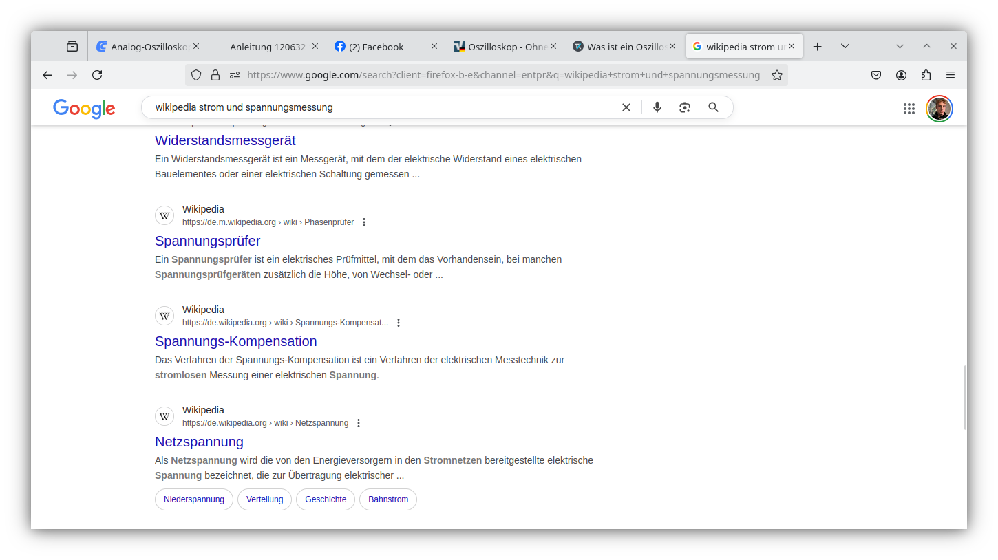Open the tab overflow chevron dropdown
The height and width of the screenshot is (560, 998).
tap(845, 46)
